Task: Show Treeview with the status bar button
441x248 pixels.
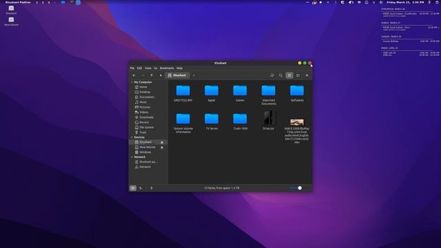Action: pyautogui.click(x=141, y=188)
